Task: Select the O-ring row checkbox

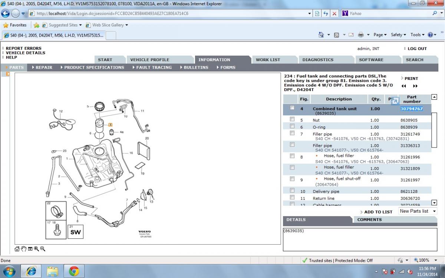Action: point(292,126)
